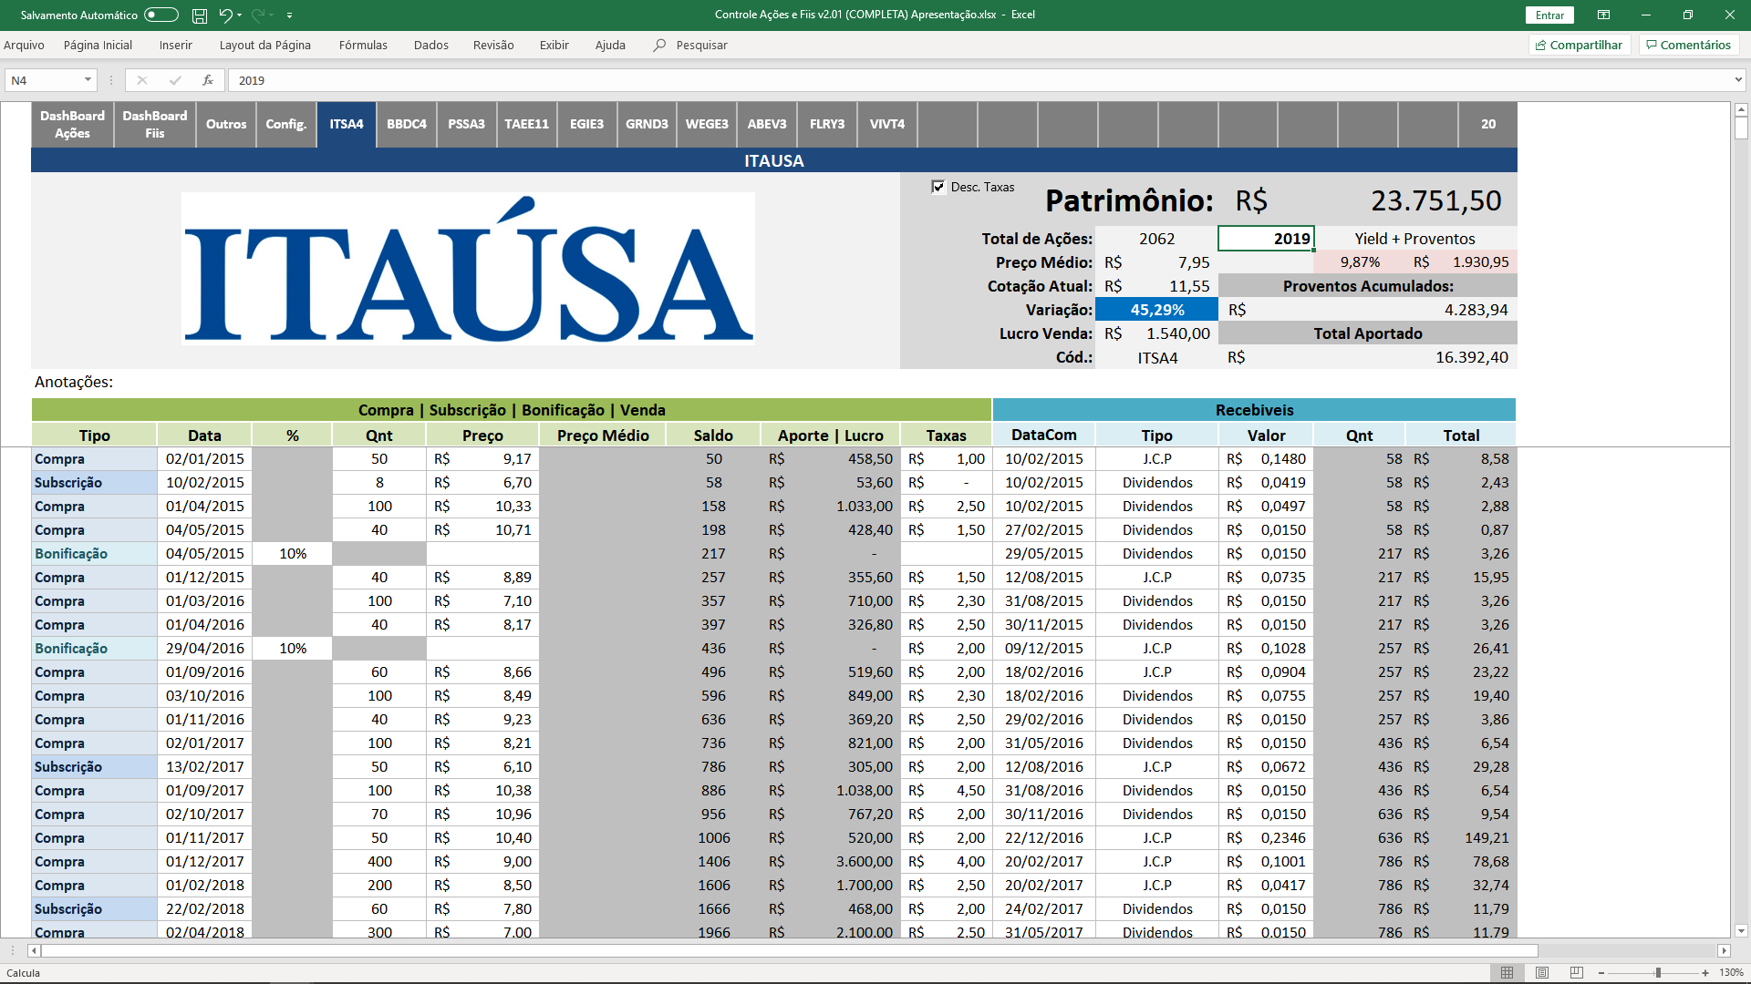Open the Comentários pane button
The width and height of the screenshot is (1751, 984).
point(1688,45)
